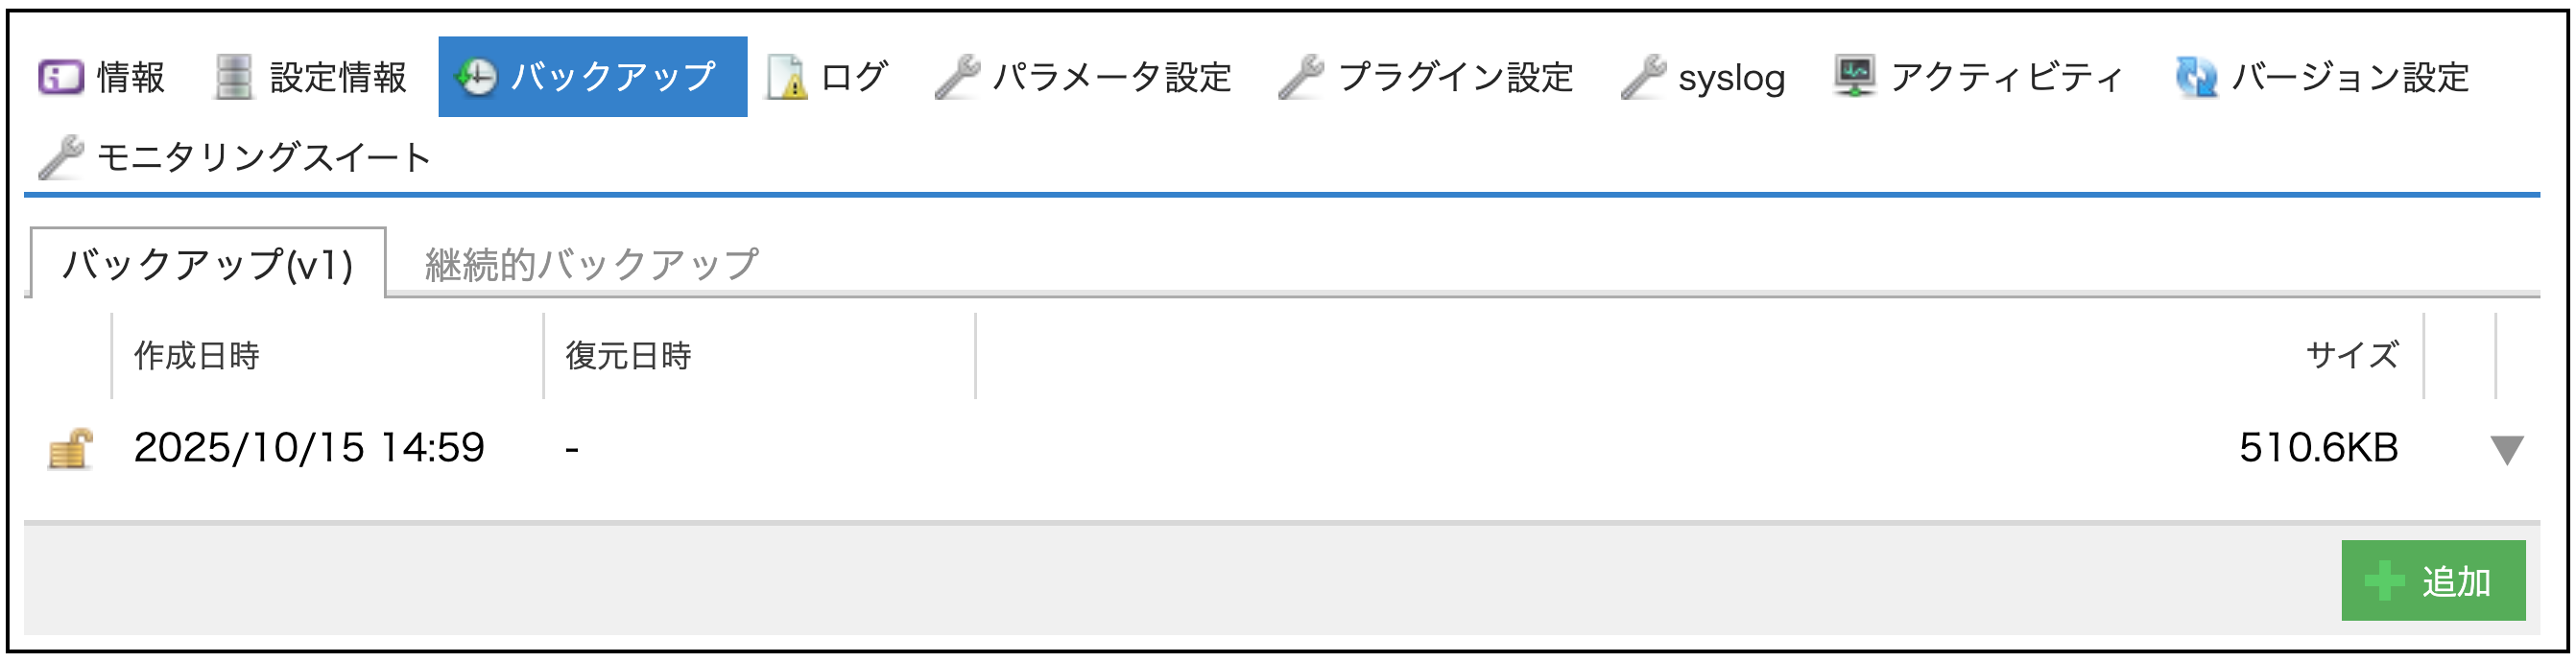Screen dimensions: 2576x662
Task: Click the アクティビティ monitor icon
Action: pos(1855,77)
